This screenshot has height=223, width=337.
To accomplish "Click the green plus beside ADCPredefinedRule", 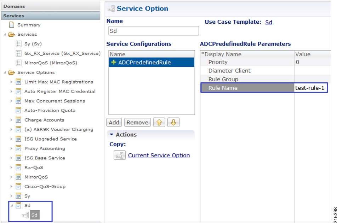I will [x=114, y=62].
